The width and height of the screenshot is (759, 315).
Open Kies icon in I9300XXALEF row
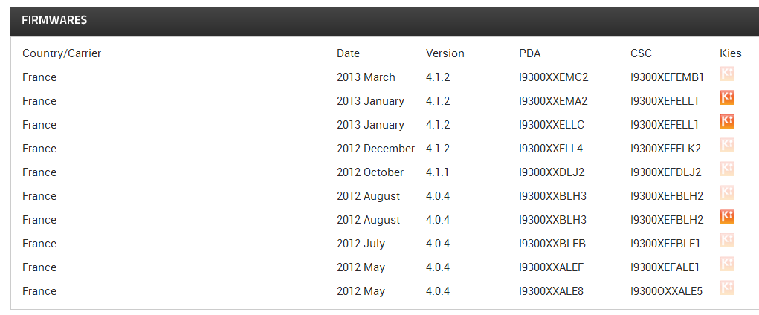pyautogui.click(x=727, y=264)
